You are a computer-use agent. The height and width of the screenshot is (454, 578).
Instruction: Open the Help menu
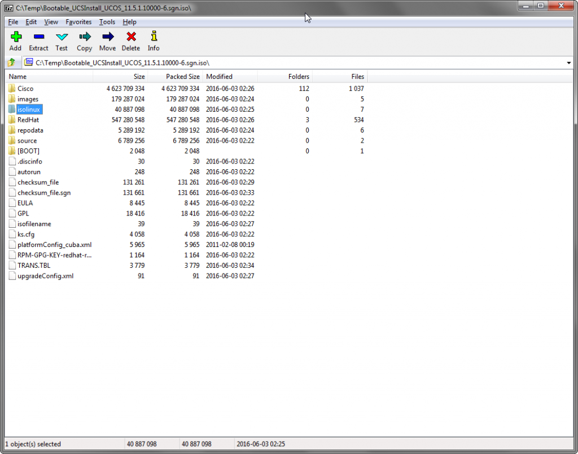[x=129, y=22]
